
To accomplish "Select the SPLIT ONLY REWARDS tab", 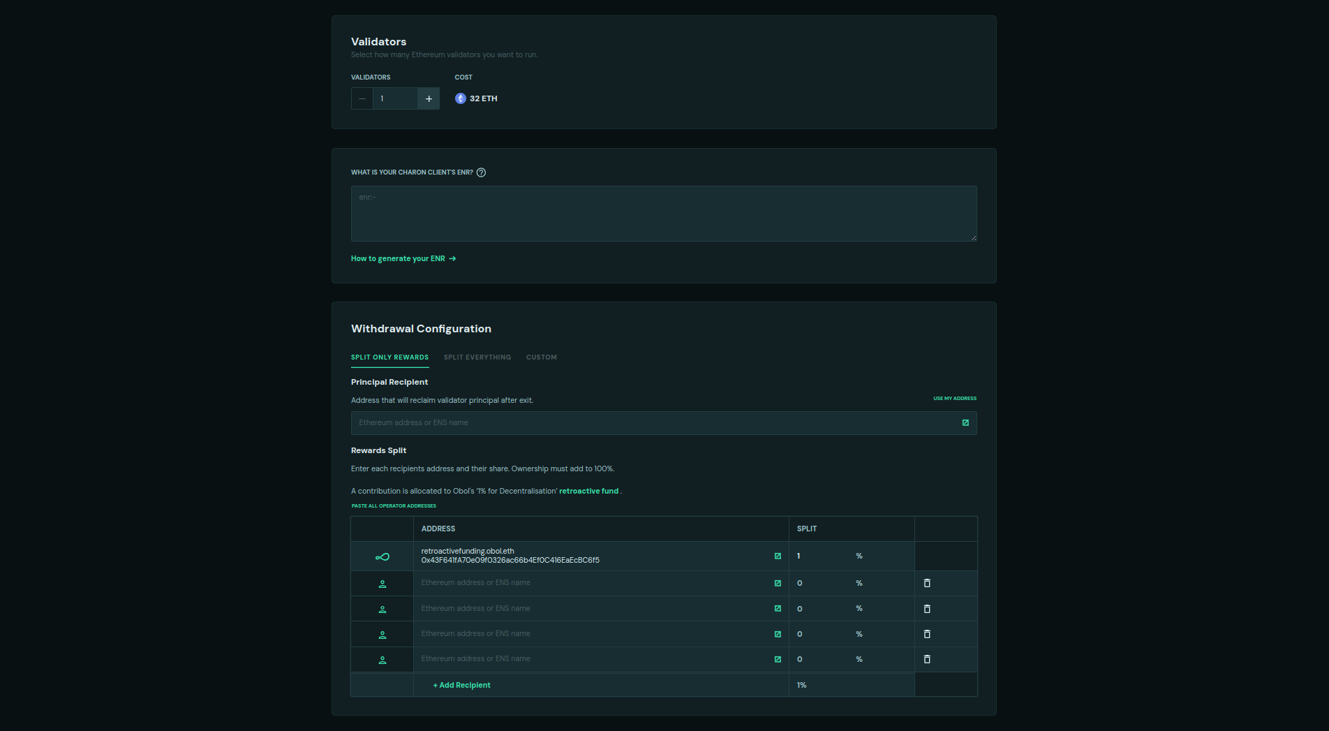I will coord(389,357).
